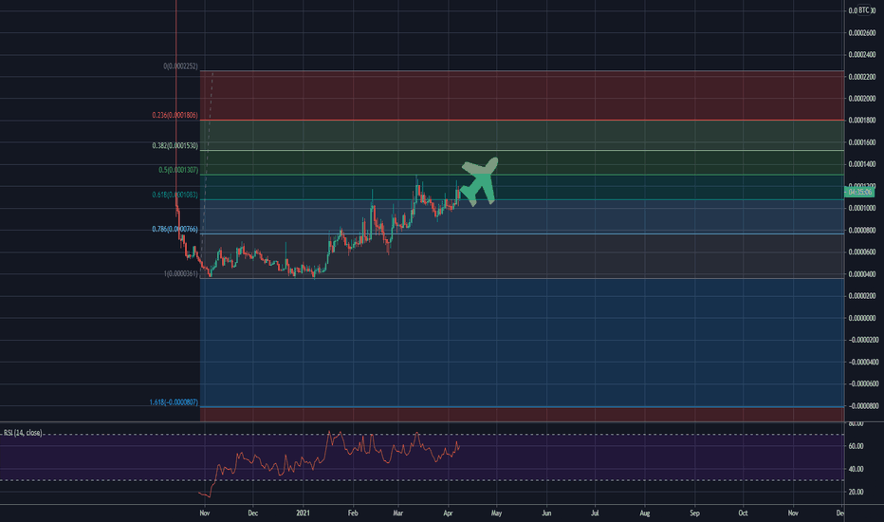Viewport: 884px width, 522px height.
Task: Click price axis value 0.0002400
Action: click(x=862, y=55)
